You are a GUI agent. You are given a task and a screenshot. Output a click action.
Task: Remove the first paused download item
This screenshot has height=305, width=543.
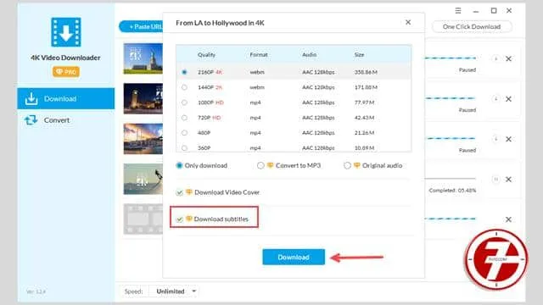[x=508, y=58]
